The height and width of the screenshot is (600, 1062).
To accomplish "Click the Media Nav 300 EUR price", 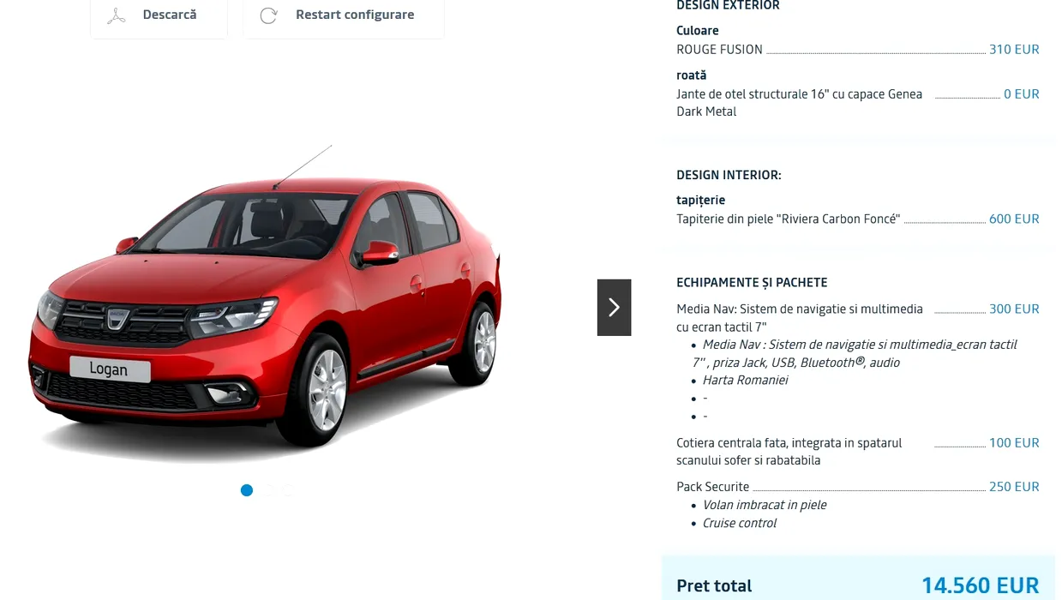I will [x=1014, y=309].
